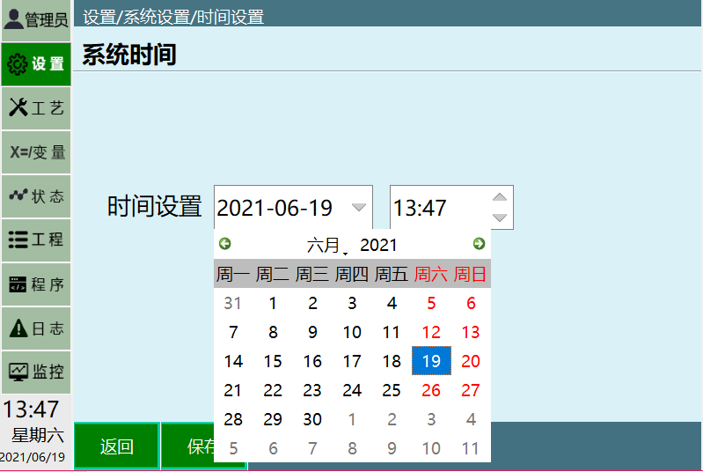Expand the date picker dropdown arrow
The width and height of the screenshot is (703, 472).
pos(358,208)
